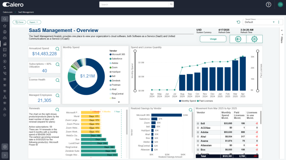Open the user profile circle icon in sidebar
Viewport: 286px width, 160px height.
[5, 32]
